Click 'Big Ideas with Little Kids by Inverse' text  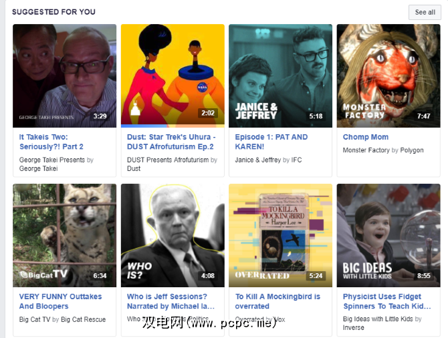click(382, 323)
